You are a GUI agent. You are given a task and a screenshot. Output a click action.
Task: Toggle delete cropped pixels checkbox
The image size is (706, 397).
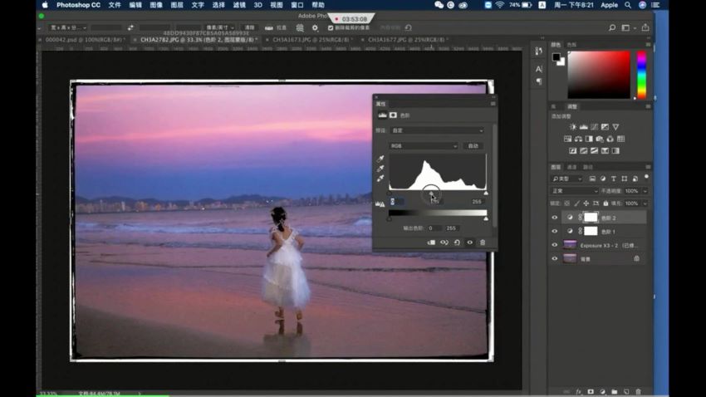[x=331, y=28]
